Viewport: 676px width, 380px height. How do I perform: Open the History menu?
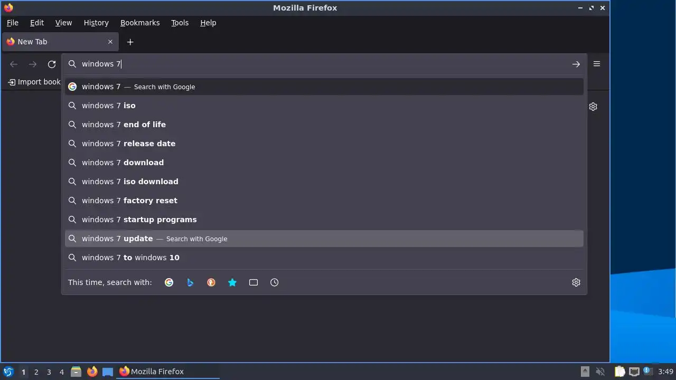[96, 23]
